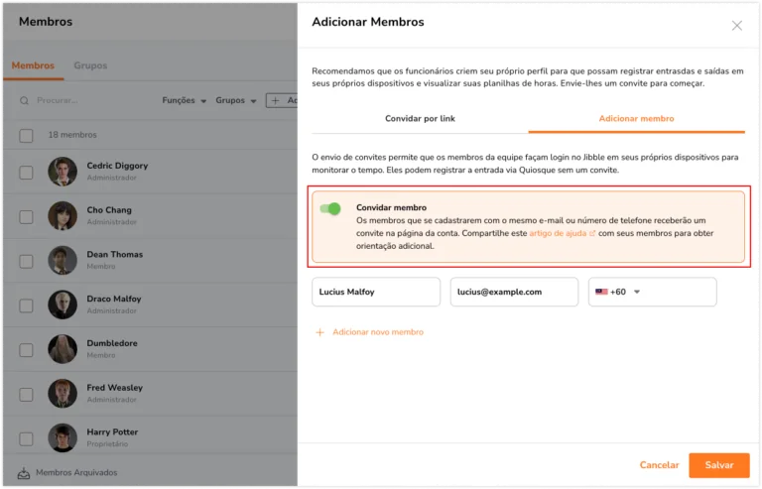762x489 pixels.
Task: Click the Membros Arquivados archive icon
Action: coord(24,472)
